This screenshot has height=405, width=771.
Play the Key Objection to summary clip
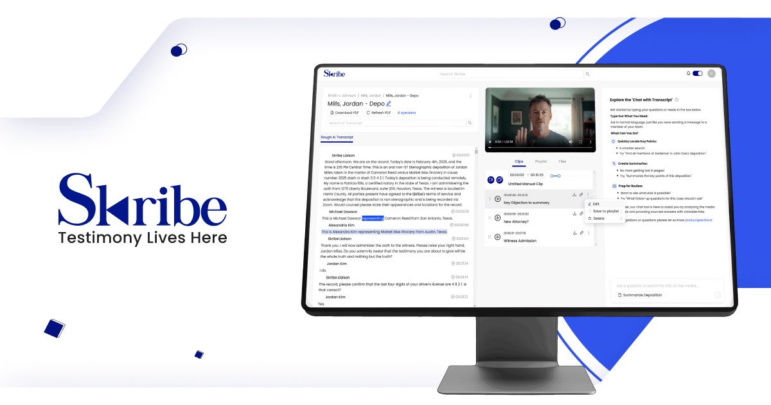(497, 199)
